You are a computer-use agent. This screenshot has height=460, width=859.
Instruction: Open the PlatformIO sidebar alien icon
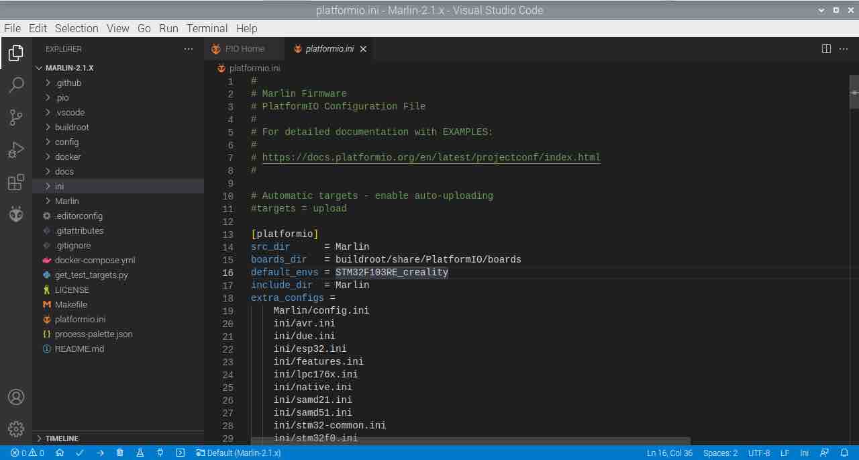pos(15,215)
